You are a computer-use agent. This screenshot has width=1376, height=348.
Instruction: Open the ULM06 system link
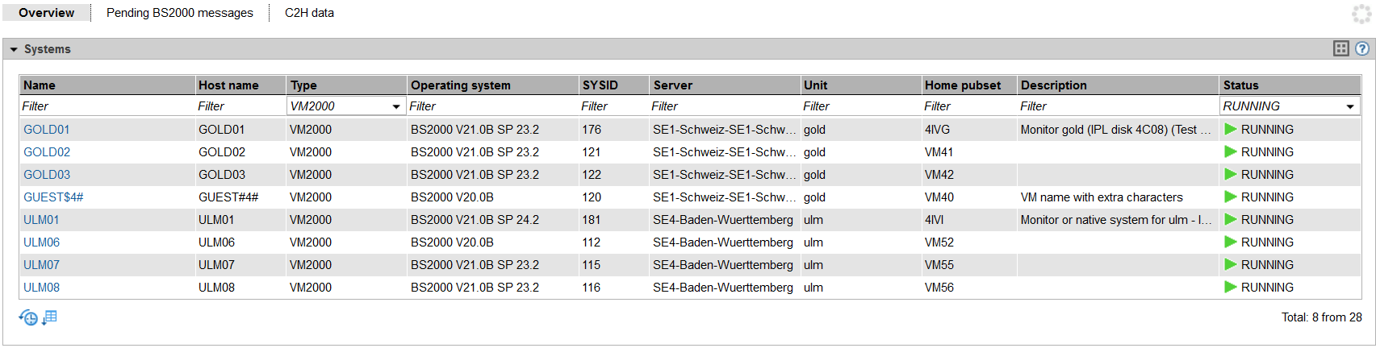click(x=42, y=242)
